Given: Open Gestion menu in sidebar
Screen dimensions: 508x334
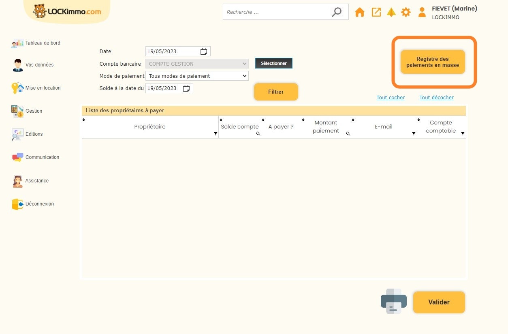Looking at the screenshot, I should [x=34, y=111].
